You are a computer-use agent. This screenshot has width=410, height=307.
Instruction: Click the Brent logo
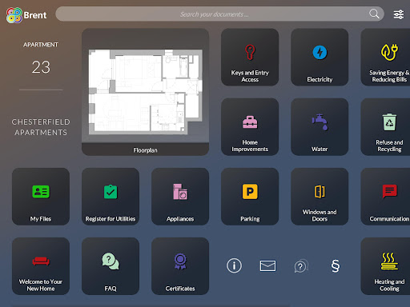coord(26,15)
